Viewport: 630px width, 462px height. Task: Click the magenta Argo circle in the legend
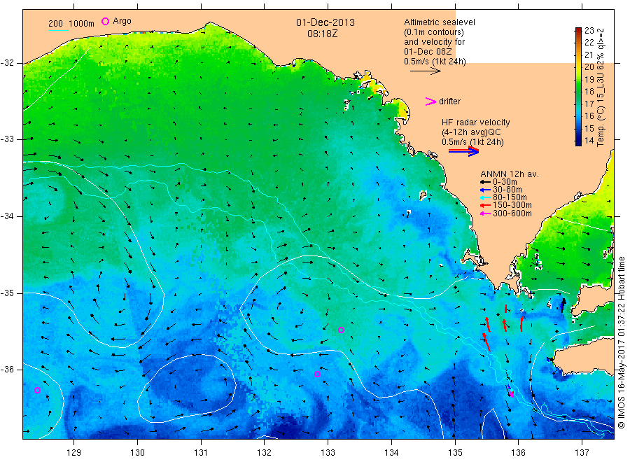pyautogui.click(x=105, y=21)
